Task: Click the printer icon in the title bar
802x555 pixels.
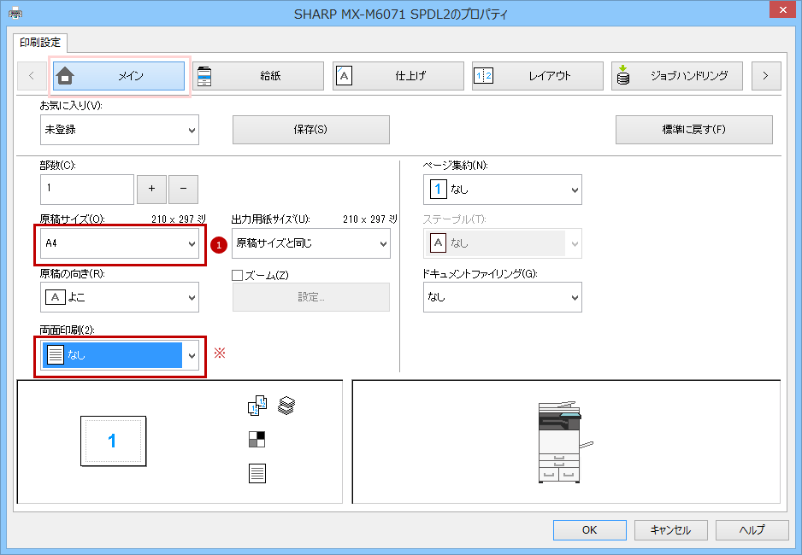Action: (x=15, y=14)
